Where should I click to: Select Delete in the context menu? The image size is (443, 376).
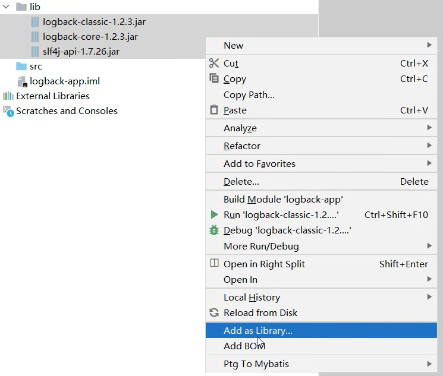241,181
